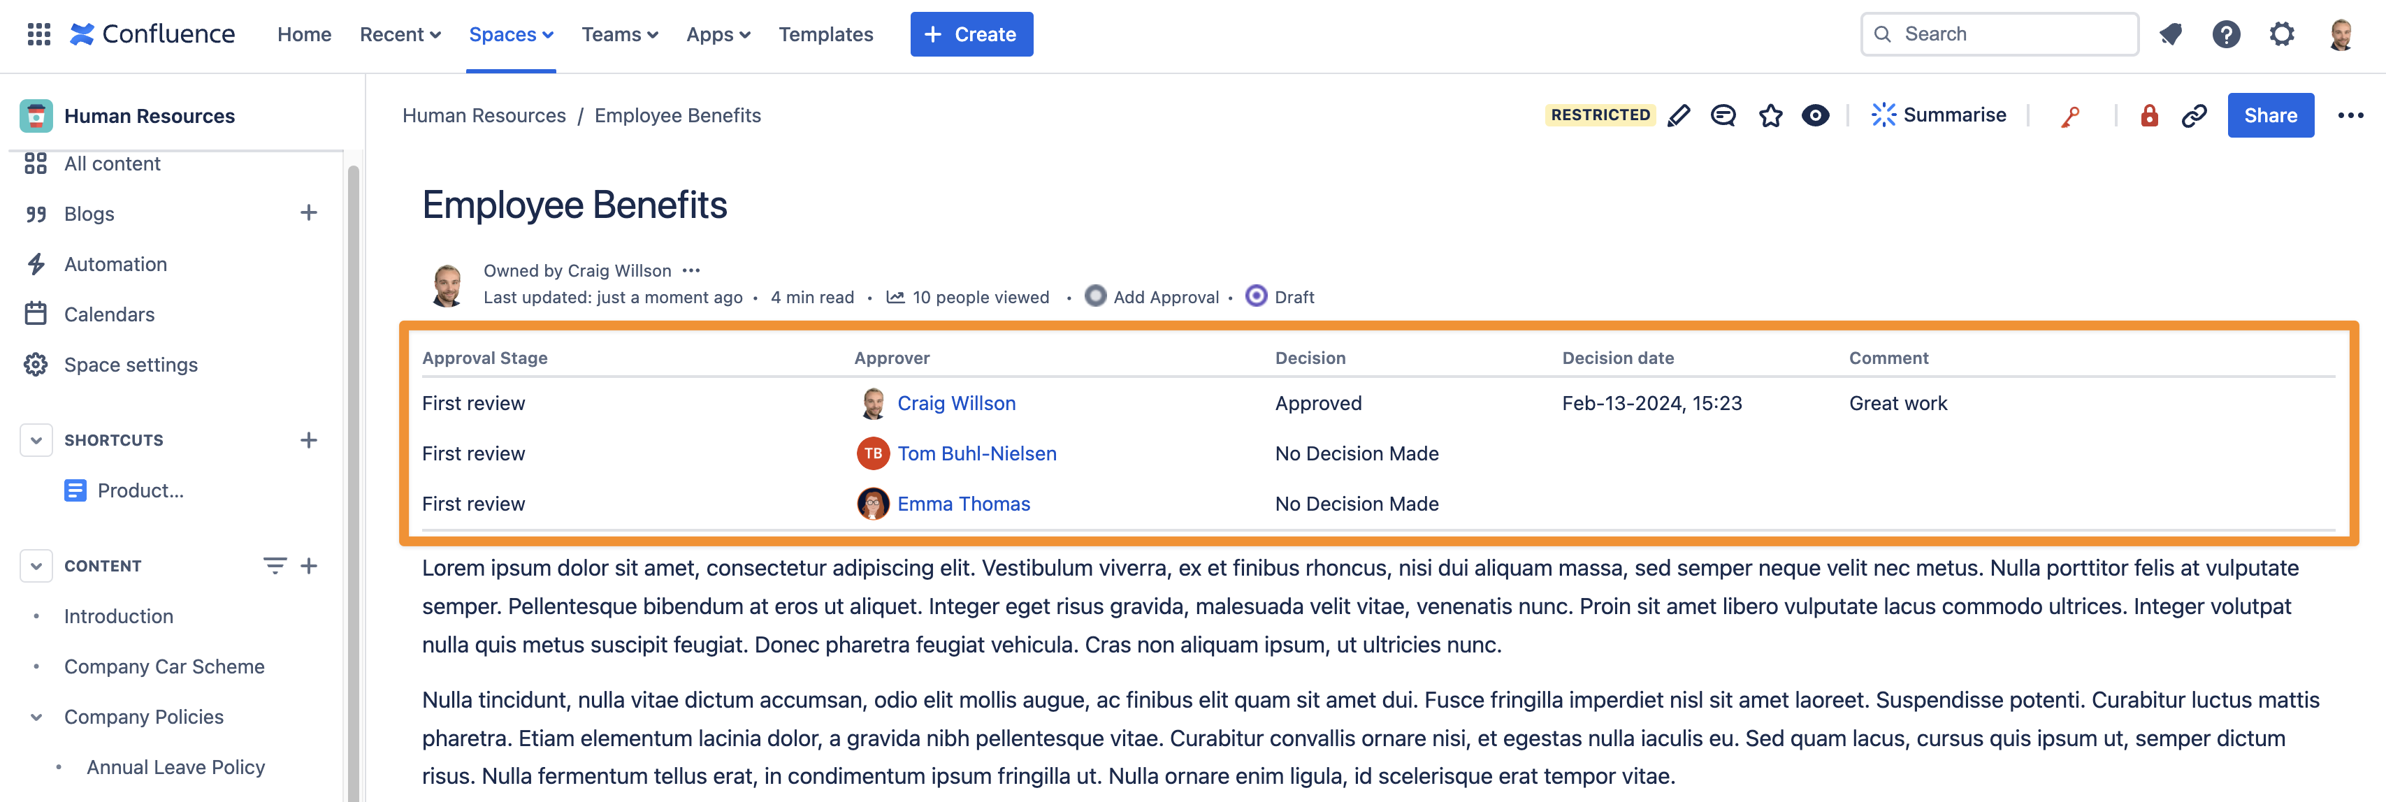Copy the page link with link icon
Screen dimensions: 2386x802
2195,115
